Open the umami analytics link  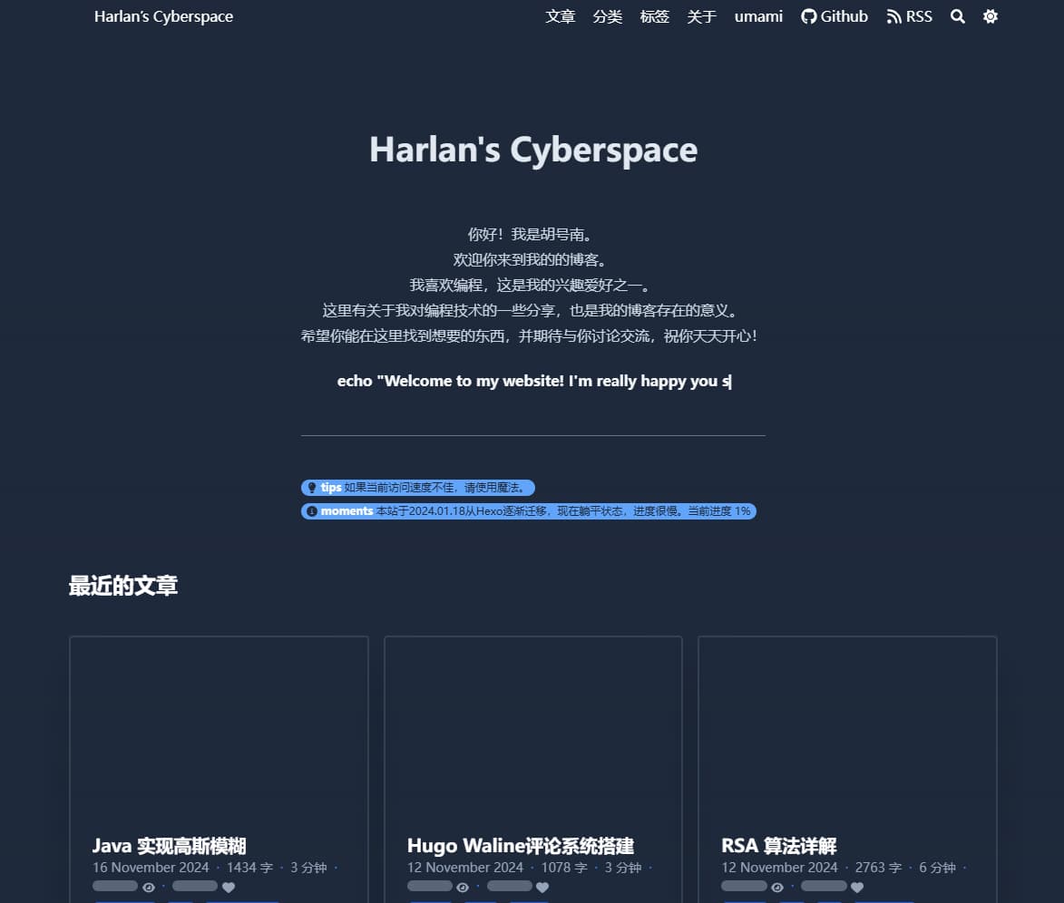tap(758, 16)
